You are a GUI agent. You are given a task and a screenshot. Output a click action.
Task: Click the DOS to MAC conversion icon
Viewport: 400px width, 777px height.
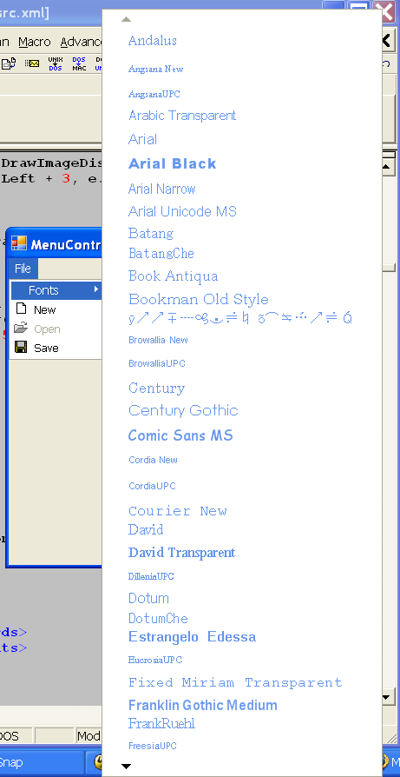pyautogui.click(x=79, y=64)
